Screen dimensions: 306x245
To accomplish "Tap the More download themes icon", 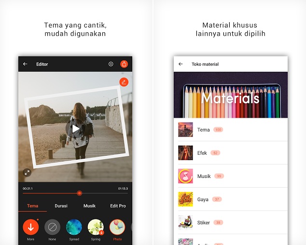I will point(30,227).
